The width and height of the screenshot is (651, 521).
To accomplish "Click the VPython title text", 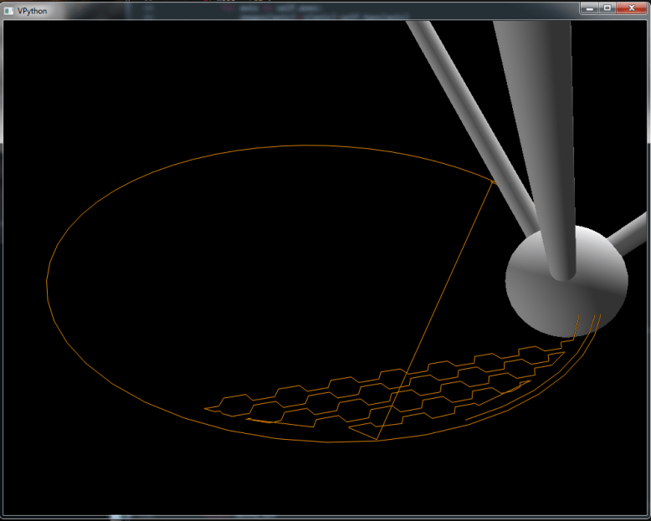I will click(x=33, y=11).
